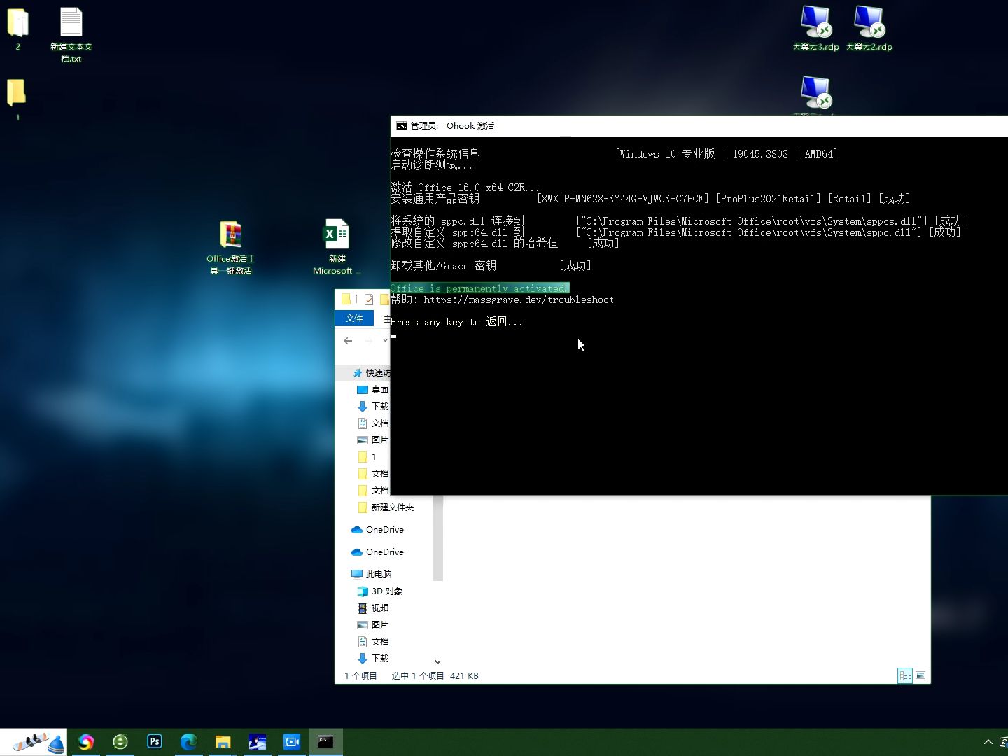Click 'Windows 10 专业版' text in console
The width and height of the screenshot is (1008, 756).
667,154
